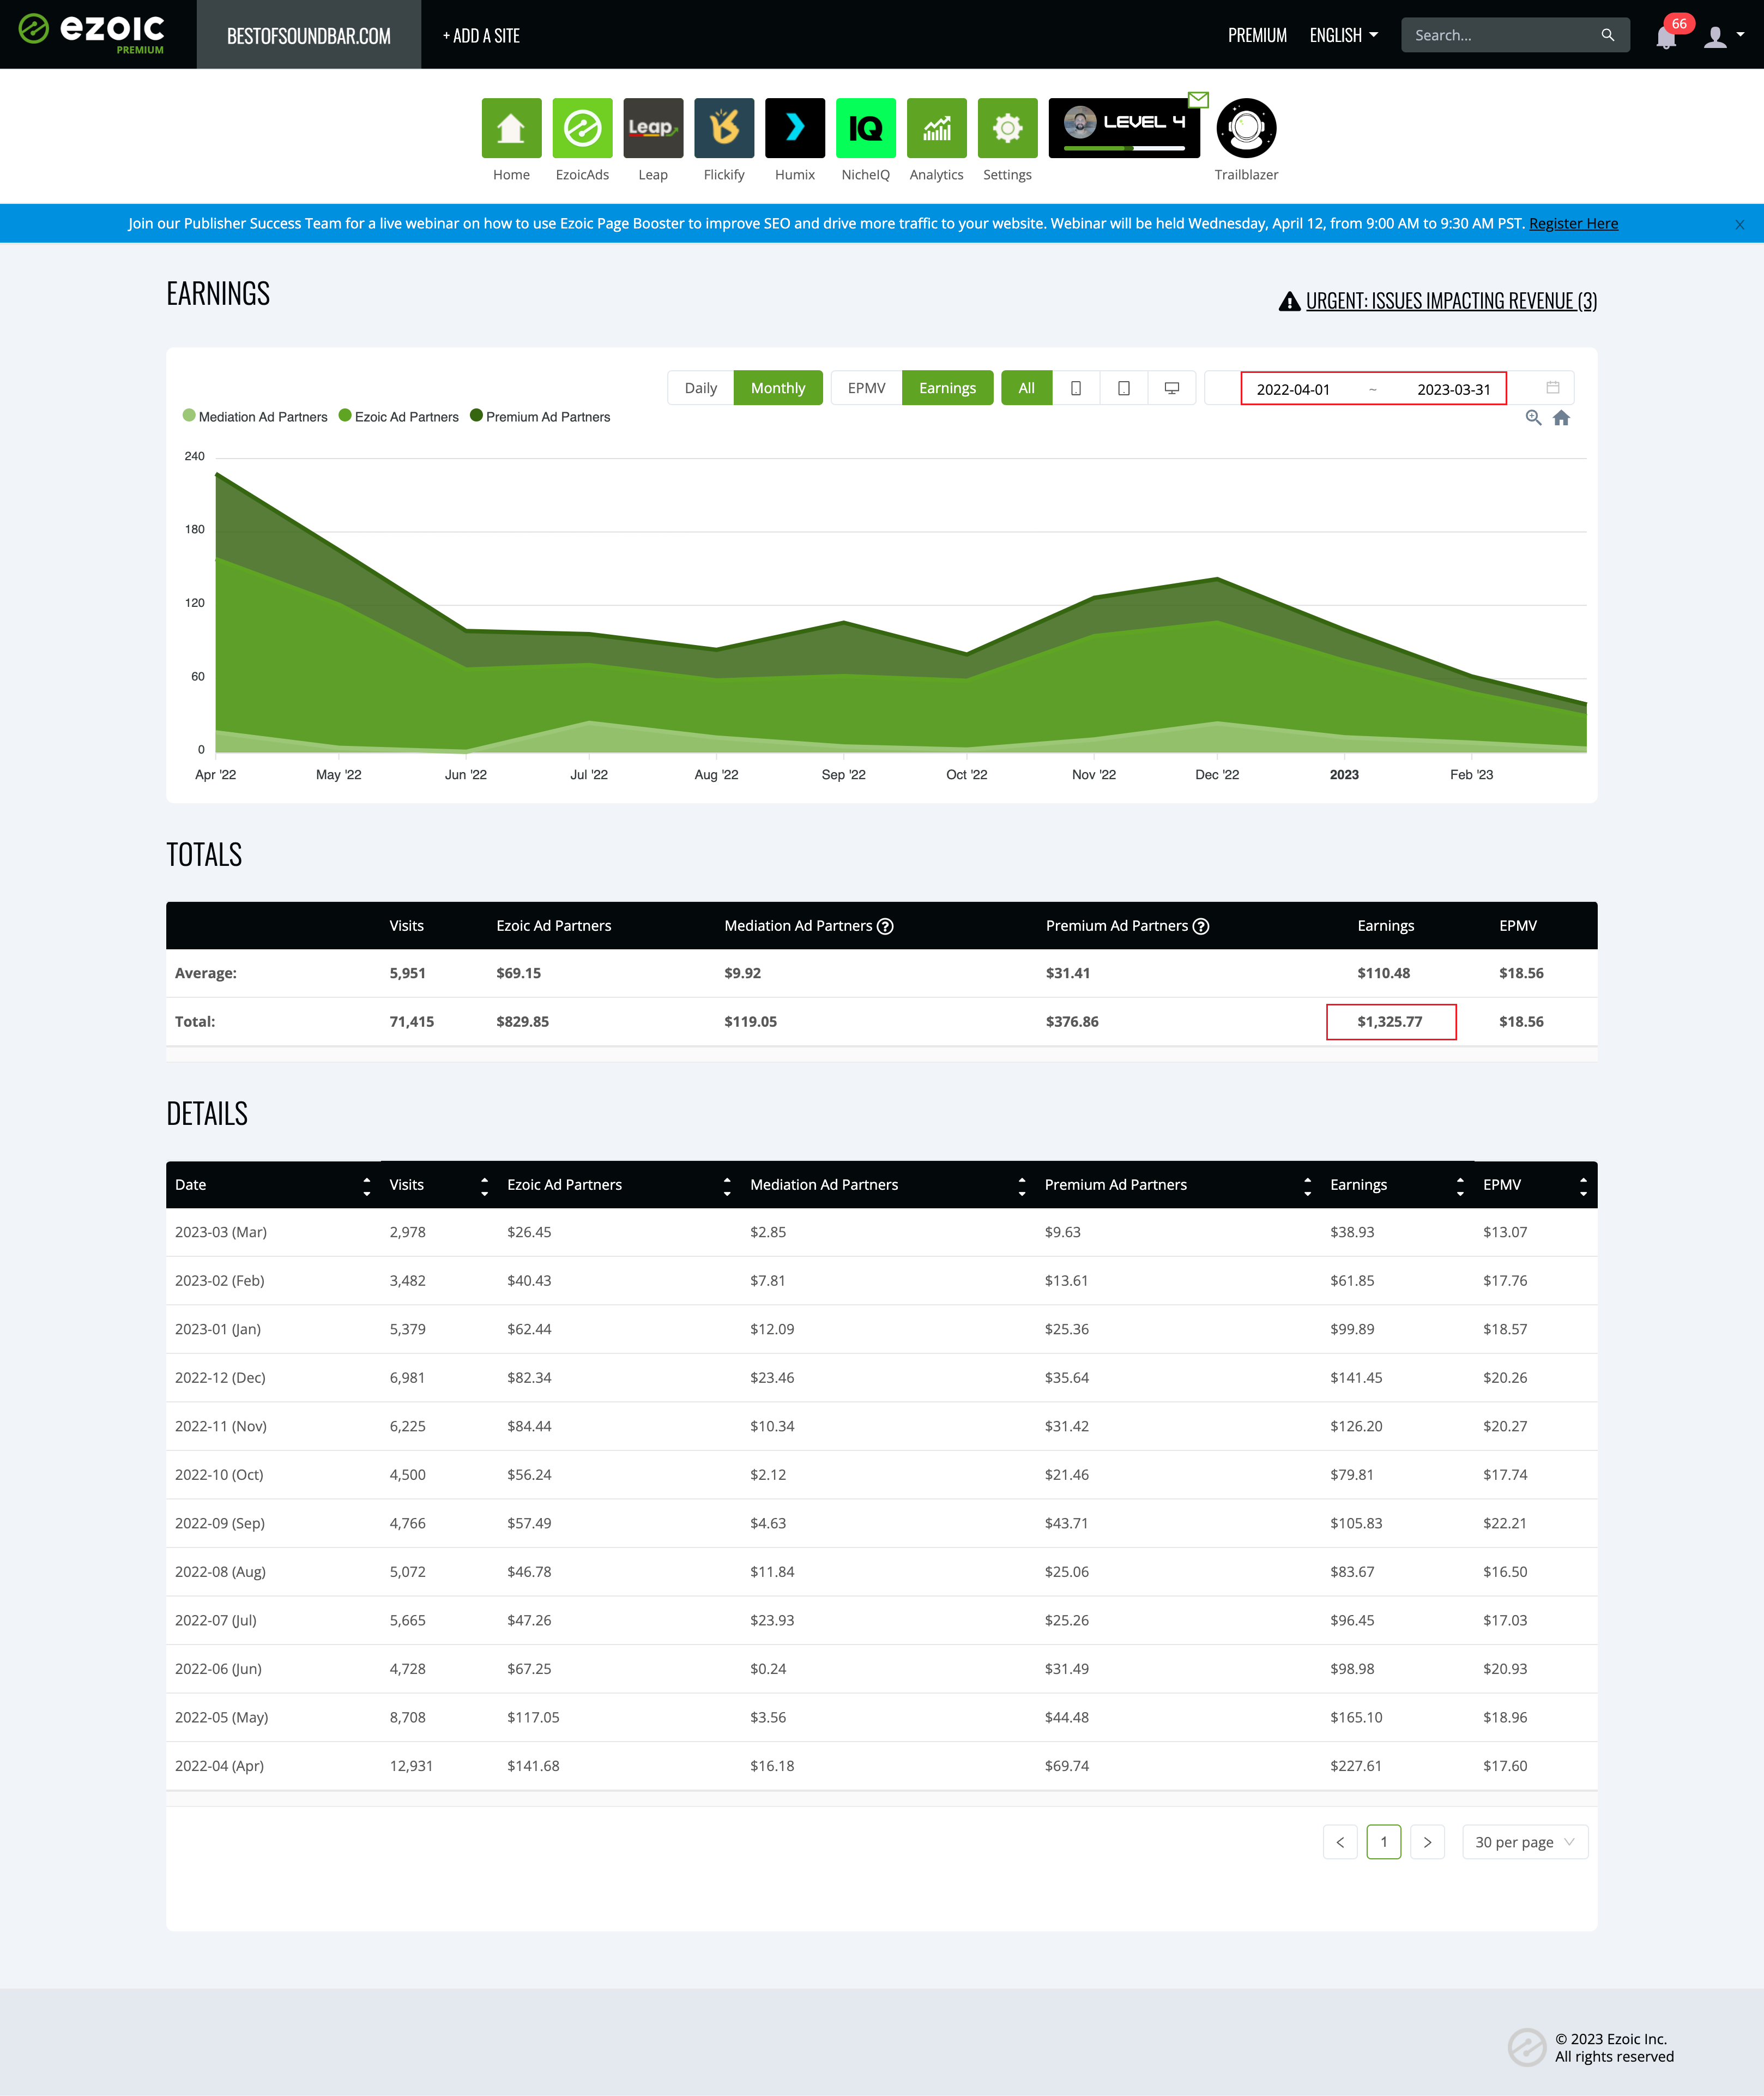Open Premium Ad Partners help icon
This screenshot has width=1764, height=2096.
(x=1201, y=926)
